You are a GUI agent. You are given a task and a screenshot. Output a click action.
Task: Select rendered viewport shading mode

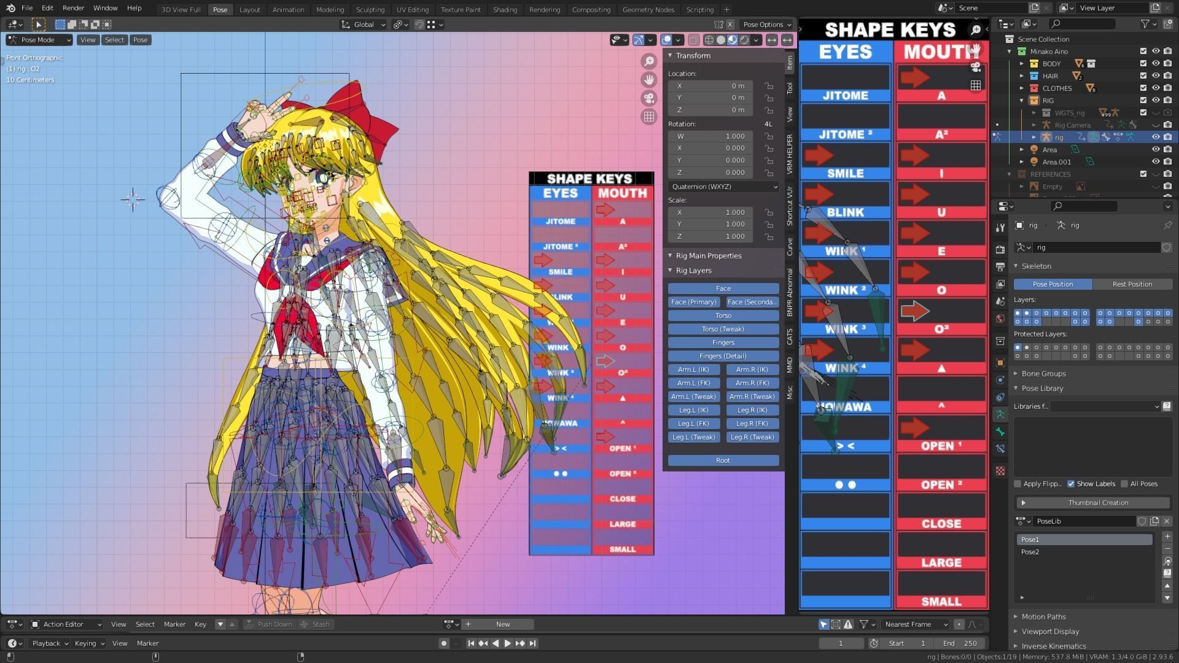744,40
